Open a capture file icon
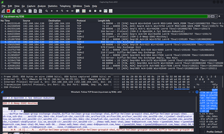224x134 pixels. point(25,11)
